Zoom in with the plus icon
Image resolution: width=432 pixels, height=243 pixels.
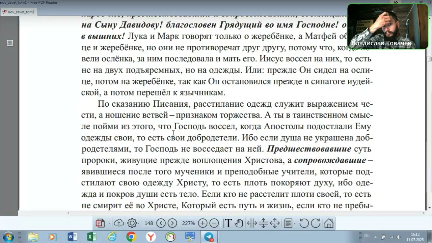(x=202, y=223)
